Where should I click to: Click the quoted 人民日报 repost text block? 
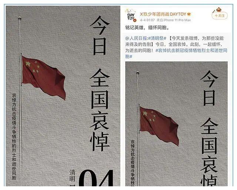pyautogui.click(x=176, y=47)
